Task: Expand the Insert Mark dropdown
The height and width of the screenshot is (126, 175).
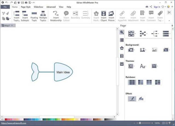Action: pos(99,21)
